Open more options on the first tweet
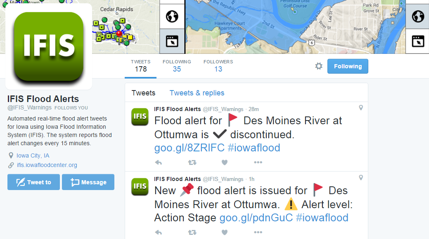Screen dimensions: 429x239 [258, 162]
